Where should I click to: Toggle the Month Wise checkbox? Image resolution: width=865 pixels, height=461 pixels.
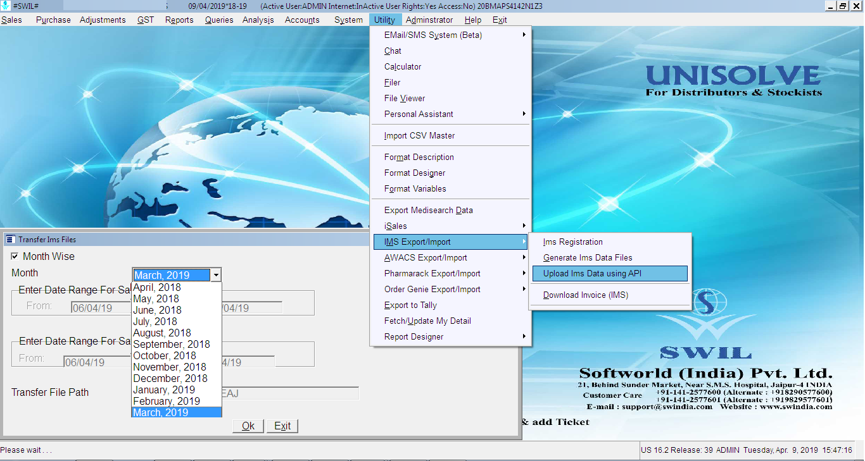coord(15,256)
